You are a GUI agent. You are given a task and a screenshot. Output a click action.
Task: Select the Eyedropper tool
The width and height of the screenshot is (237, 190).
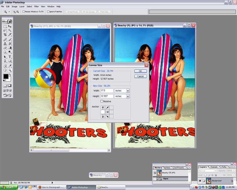(10, 66)
